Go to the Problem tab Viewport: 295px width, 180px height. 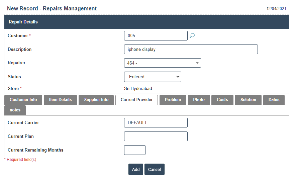click(x=173, y=100)
